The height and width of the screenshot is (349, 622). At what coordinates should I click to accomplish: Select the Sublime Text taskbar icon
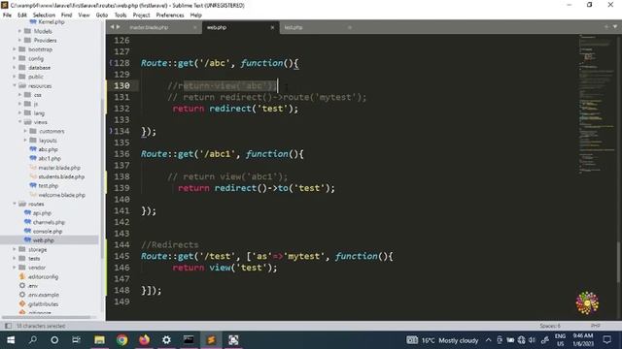(x=211, y=340)
